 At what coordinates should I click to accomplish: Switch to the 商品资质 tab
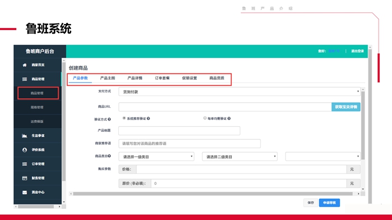coord(217,78)
